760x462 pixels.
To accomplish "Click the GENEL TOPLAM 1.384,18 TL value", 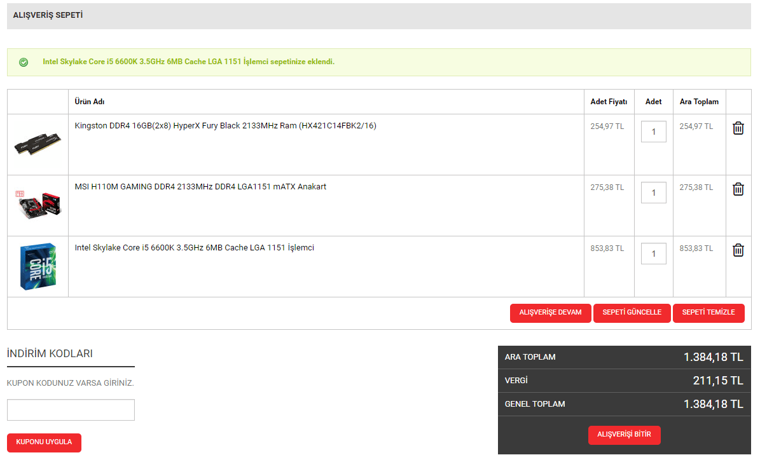I will point(713,404).
